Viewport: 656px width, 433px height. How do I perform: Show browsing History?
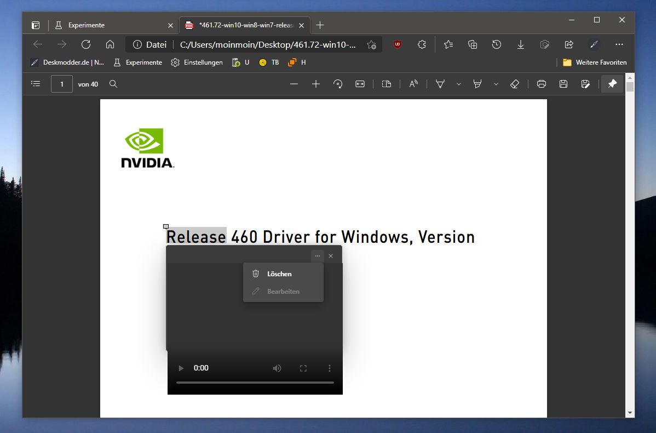[x=497, y=44]
